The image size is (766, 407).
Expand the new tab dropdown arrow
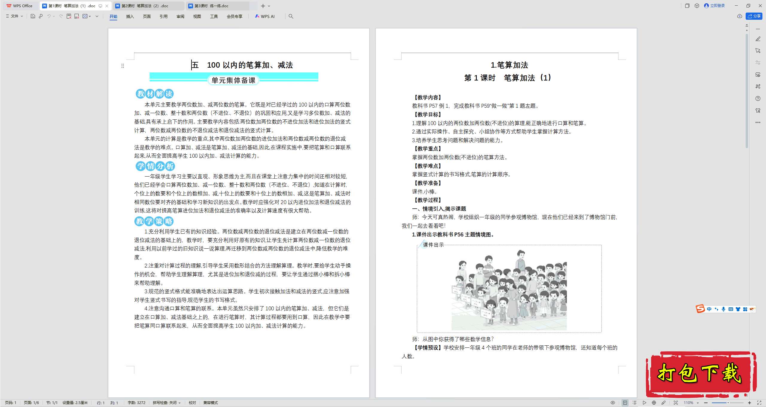point(269,6)
